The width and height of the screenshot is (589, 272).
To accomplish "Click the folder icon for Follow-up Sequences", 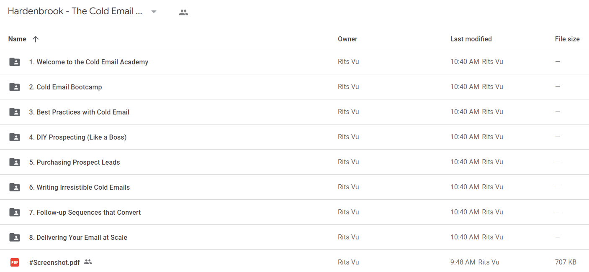I will [x=15, y=212].
